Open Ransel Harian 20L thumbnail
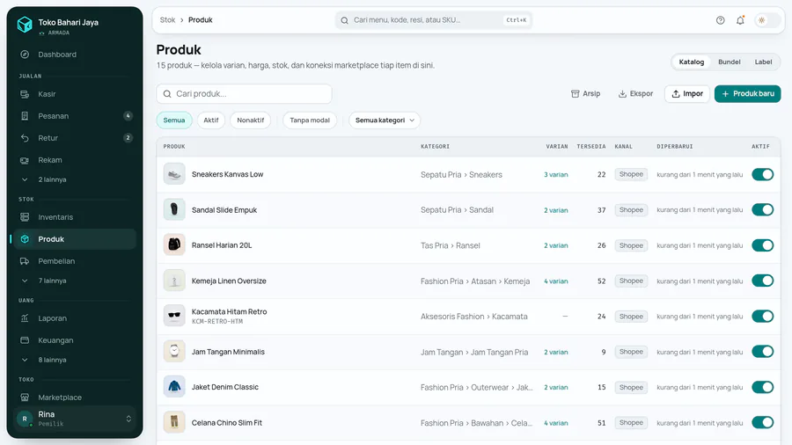This screenshot has height=445, width=792. point(174,245)
